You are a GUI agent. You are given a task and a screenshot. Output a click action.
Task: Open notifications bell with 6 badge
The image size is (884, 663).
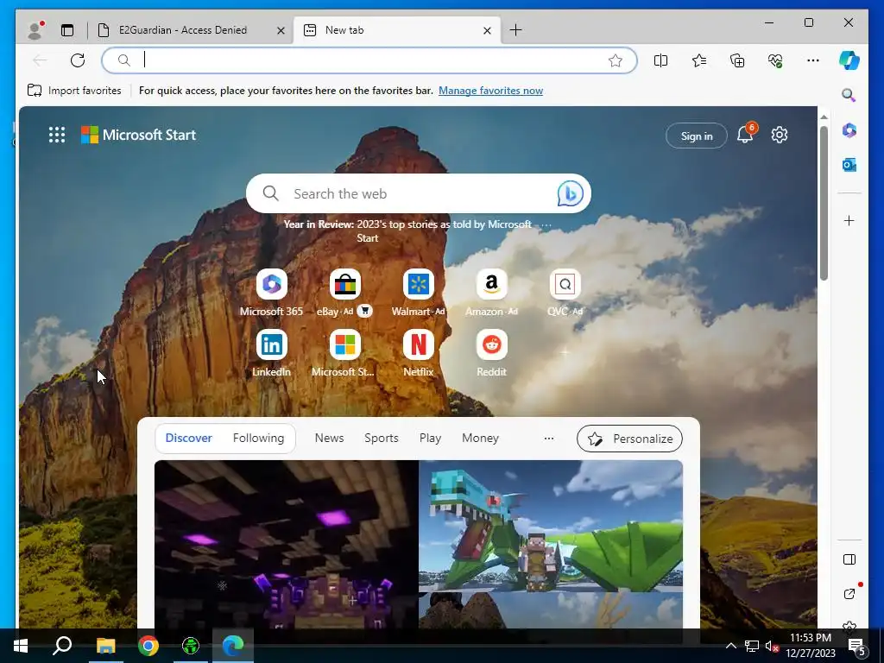[745, 134]
